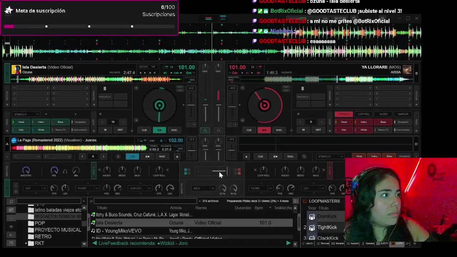This screenshot has height=257, width=457.
Task: Set loop IN on the Ozuna deck
Action: 105,130
